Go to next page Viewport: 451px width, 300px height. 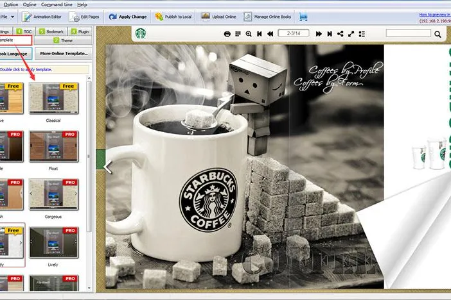[319, 34]
